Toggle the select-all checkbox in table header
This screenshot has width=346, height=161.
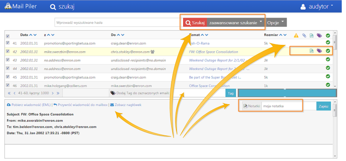tap(8, 36)
